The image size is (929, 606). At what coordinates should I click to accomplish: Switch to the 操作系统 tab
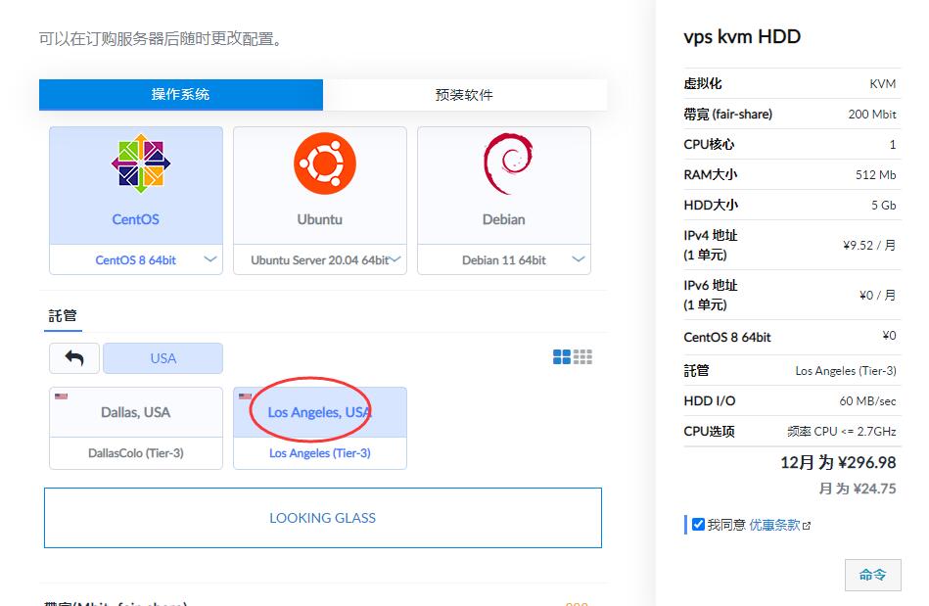pyautogui.click(x=181, y=95)
